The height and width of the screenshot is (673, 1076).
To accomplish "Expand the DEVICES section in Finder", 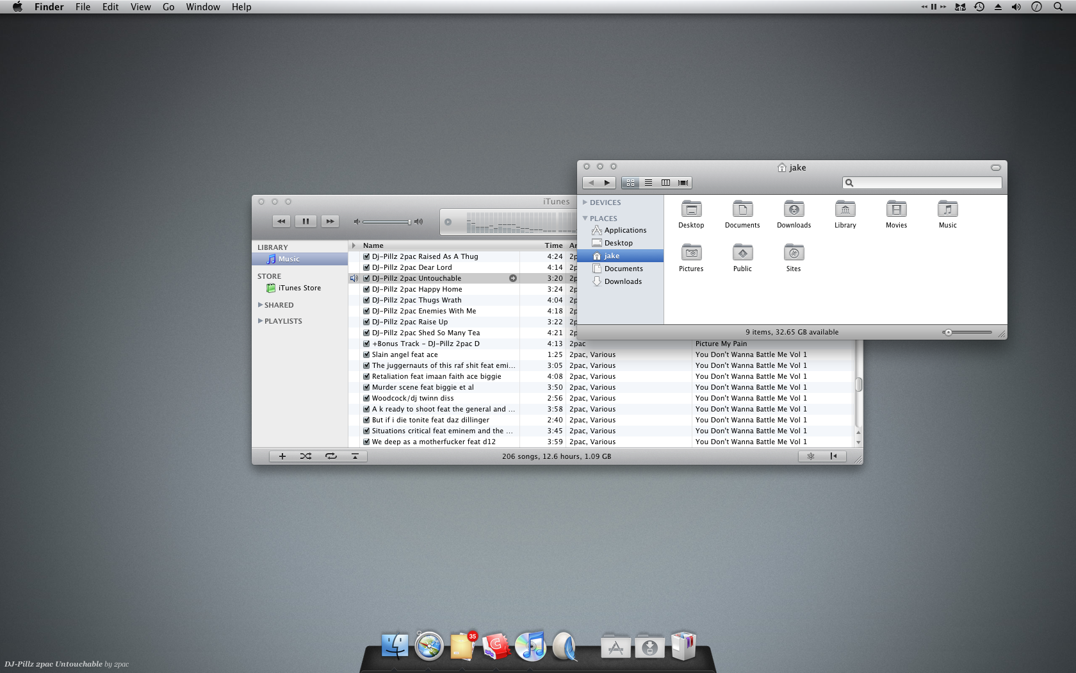I will [x=585, y=202].
